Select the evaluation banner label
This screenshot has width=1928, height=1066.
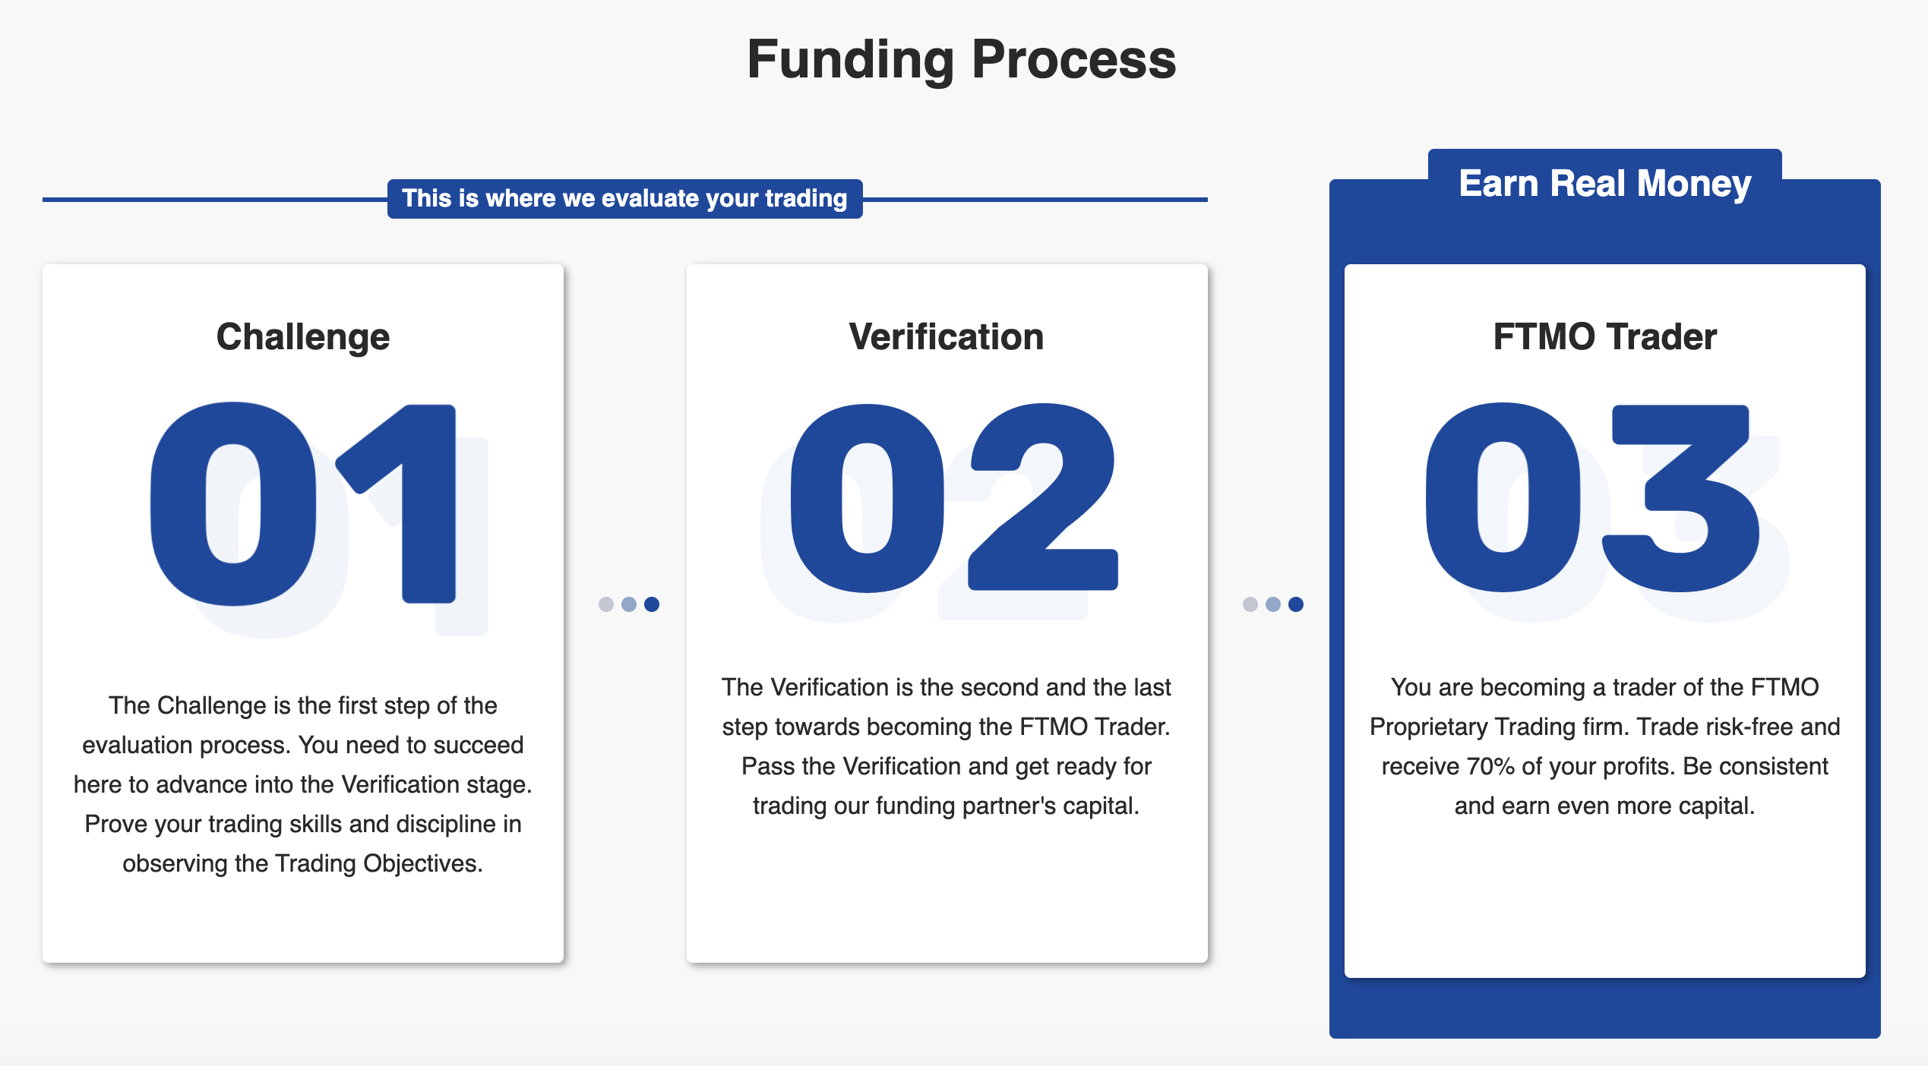click(625, 199)
